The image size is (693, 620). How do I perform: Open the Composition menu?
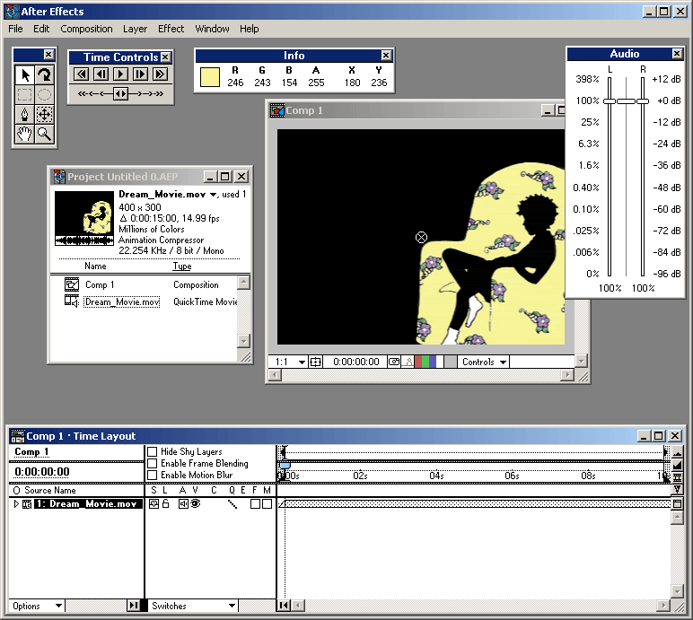[86, 29]
